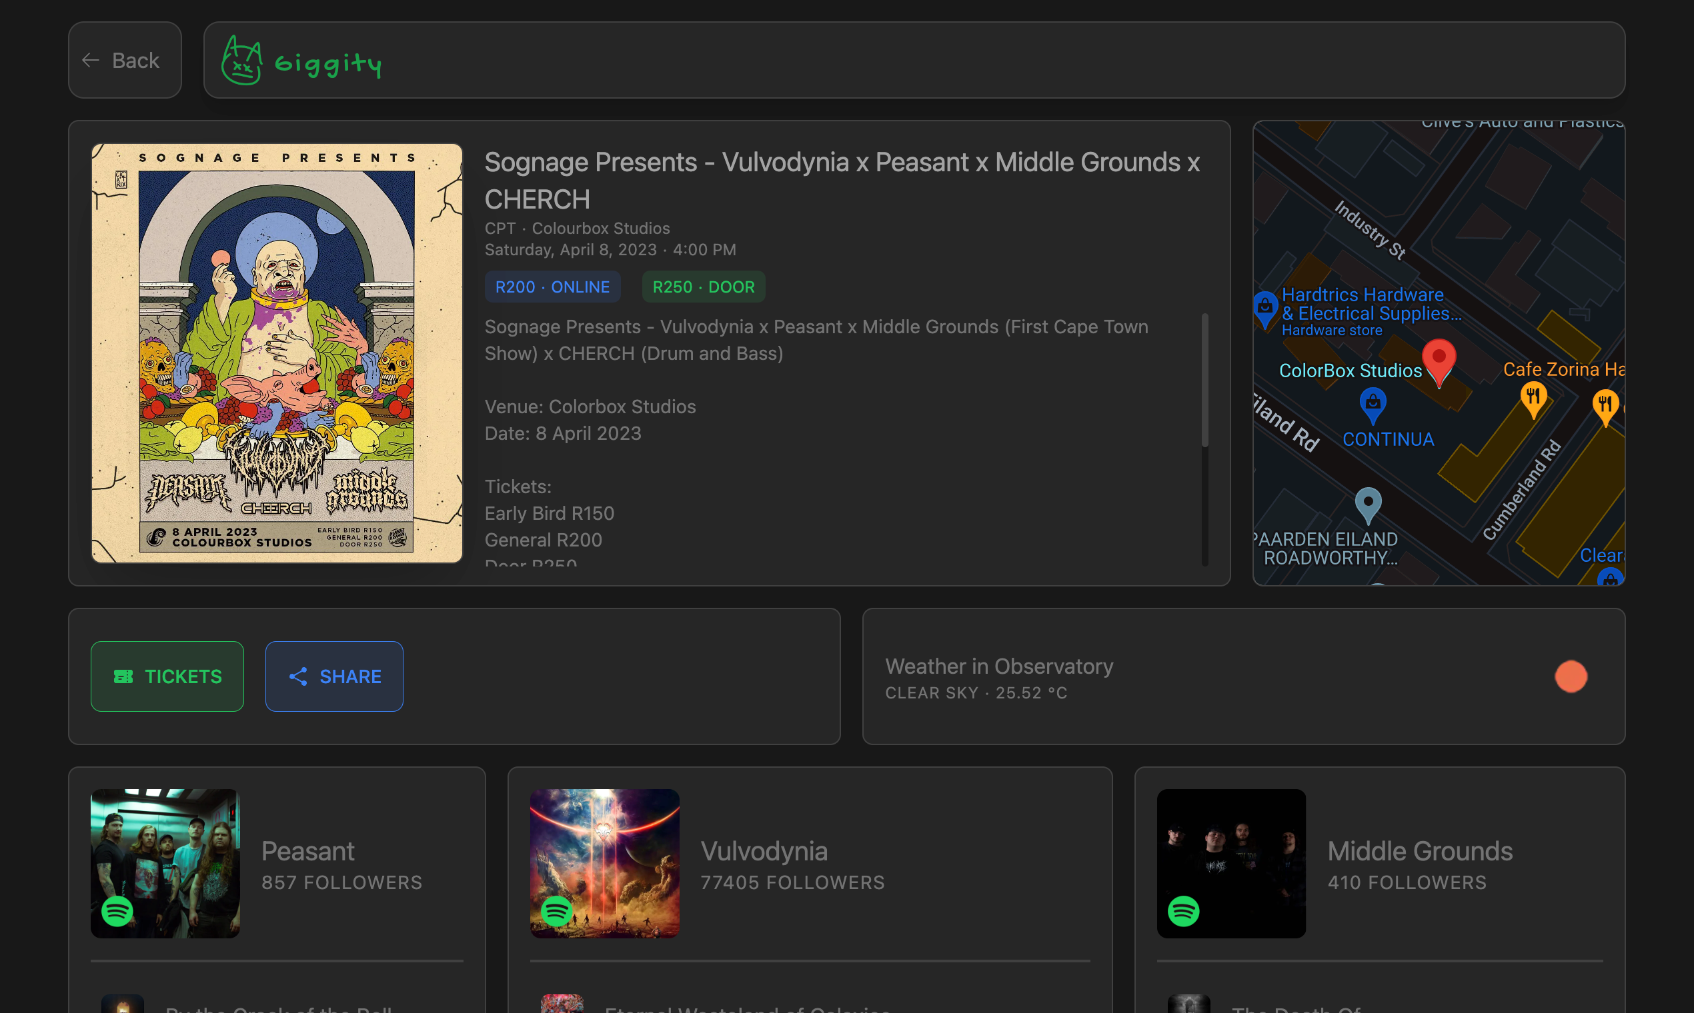Open Spotify icon on Vulvodynia artwork

(x=556, y=910)
